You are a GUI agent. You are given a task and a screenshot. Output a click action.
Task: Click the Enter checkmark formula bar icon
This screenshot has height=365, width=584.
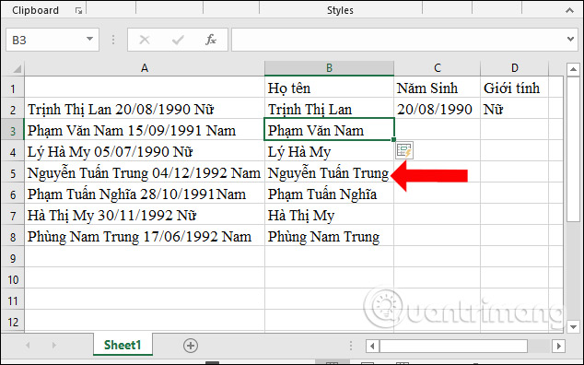click(178, 40)
